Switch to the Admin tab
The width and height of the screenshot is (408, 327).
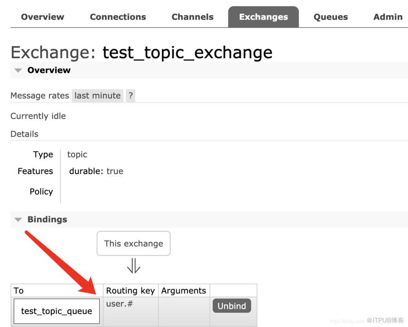(388, 17)
